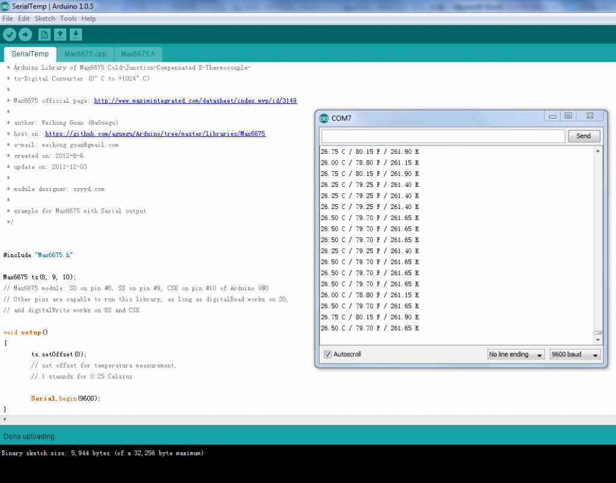The width and height of the screenshot is (616, 483).
Task: Minimize the COM7 serial monitor window
Action: pyautogui.click(x=553, y=116)
